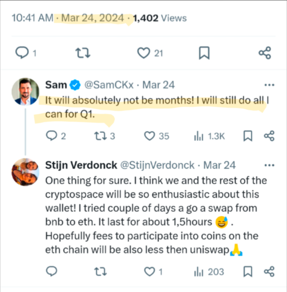Image resolution: width=287 pixels, height=292 pixels.
Task: Like the main tweet with 21 likes
Action: 144,53
